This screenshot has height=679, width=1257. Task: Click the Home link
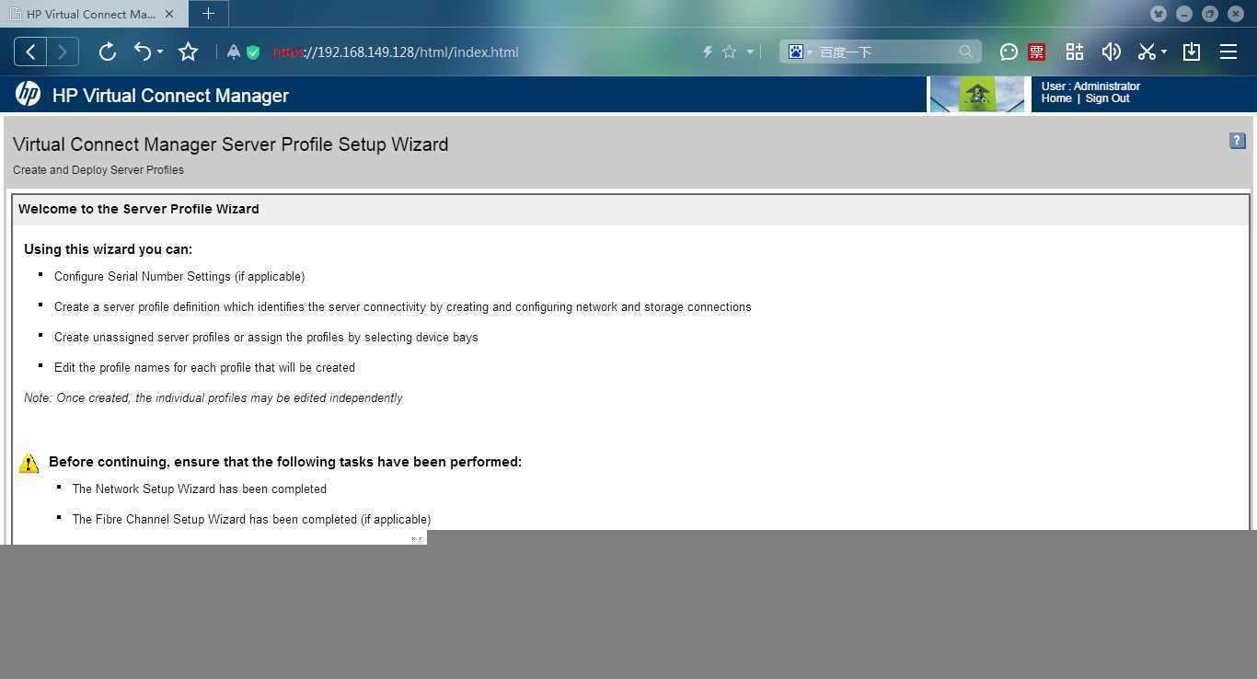(x=1056, y=98)
